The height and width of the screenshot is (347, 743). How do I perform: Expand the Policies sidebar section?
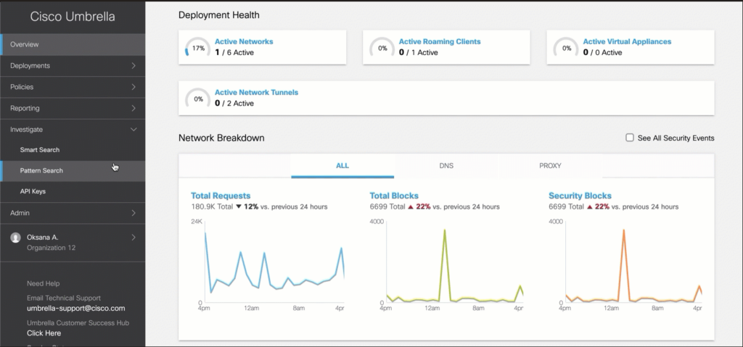click(73, 87)
